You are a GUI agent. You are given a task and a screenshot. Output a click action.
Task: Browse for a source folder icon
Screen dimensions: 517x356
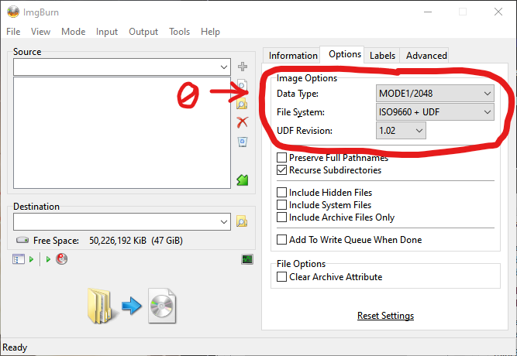(242, 104)
